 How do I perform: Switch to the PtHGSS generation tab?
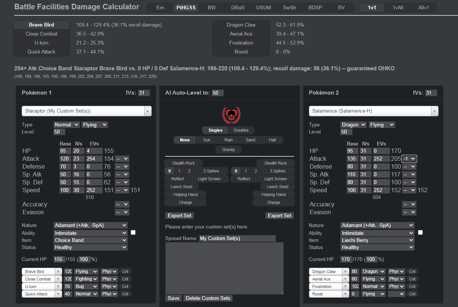pyautogui.click(x=186, y=8)
